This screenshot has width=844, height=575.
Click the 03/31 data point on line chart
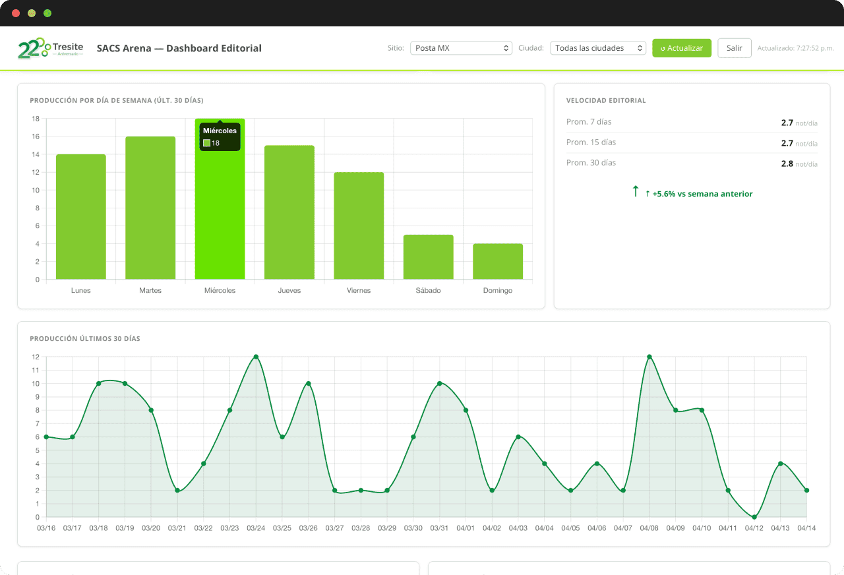click(440, 384)
